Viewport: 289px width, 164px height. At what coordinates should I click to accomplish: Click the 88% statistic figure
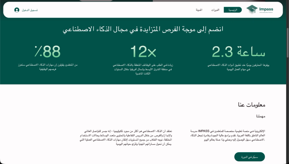(48, 52)
